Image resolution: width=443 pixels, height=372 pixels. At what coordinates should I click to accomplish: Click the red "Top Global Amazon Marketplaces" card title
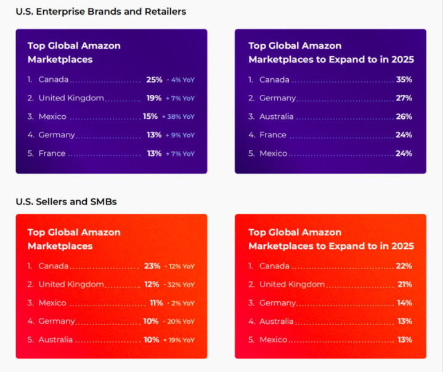click(x=74, y=239)
